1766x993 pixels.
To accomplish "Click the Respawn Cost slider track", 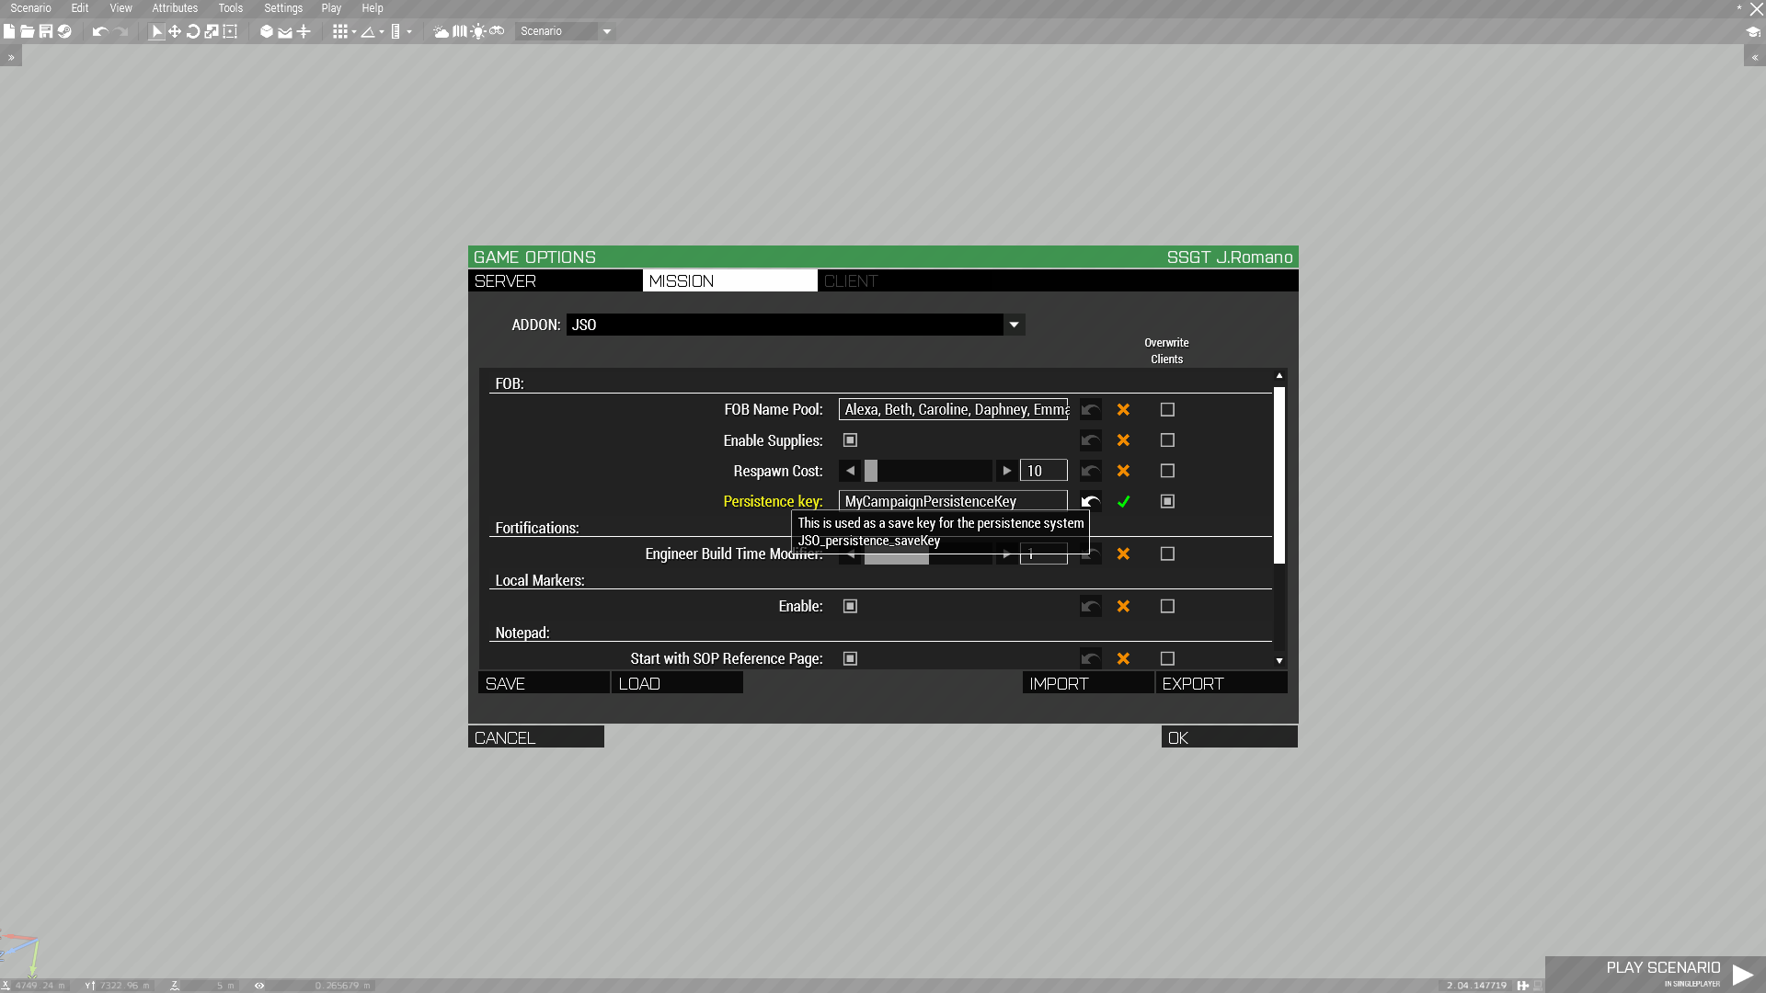I will coord(929,472).
